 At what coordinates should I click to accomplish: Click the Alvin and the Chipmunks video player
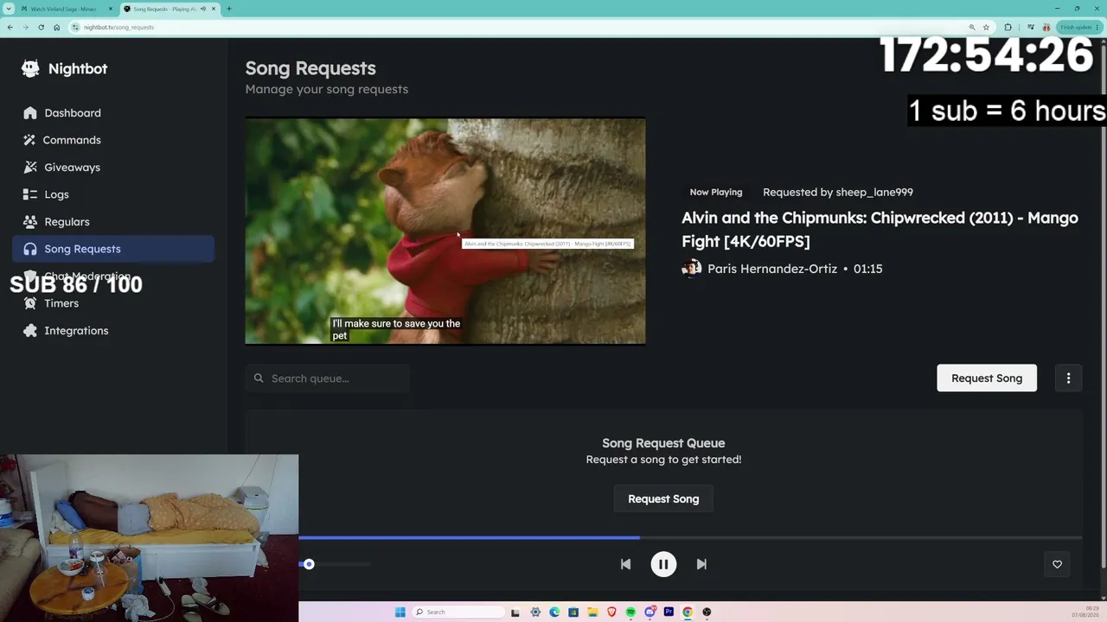click(x=445, y=231)
